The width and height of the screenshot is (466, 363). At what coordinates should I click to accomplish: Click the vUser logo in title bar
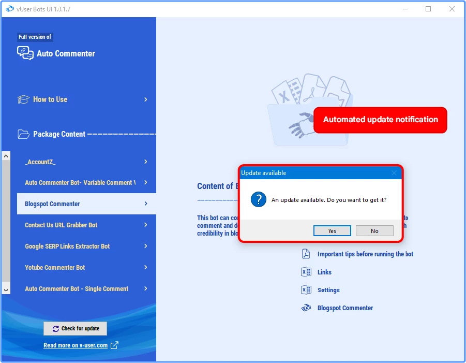pyautogui.click(x=10, y=9)
